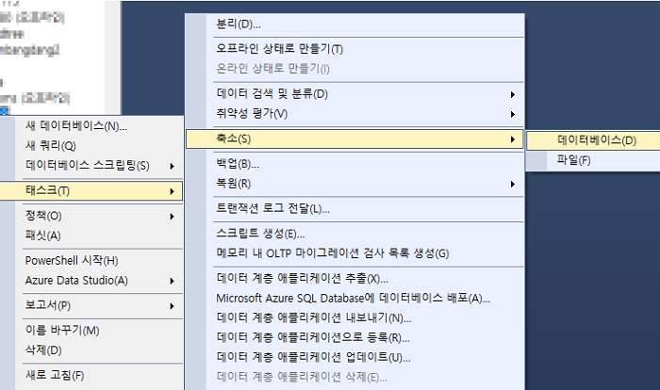Expand Azure Data Studio(A) submenu
Image resolution: width=660 pixels, height=390 pixels.
point(76,281)
